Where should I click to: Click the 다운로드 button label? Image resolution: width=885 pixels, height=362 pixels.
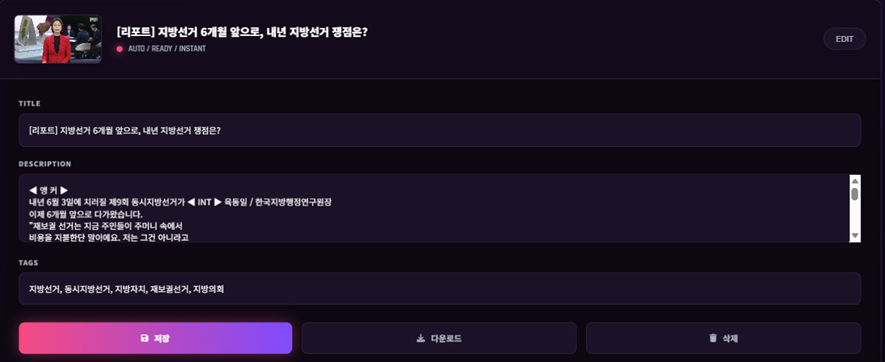coord(446,338)
